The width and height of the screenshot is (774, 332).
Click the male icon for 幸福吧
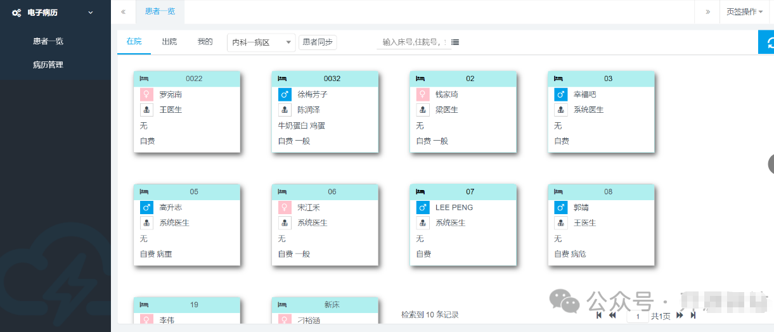(x=561, y=94)
